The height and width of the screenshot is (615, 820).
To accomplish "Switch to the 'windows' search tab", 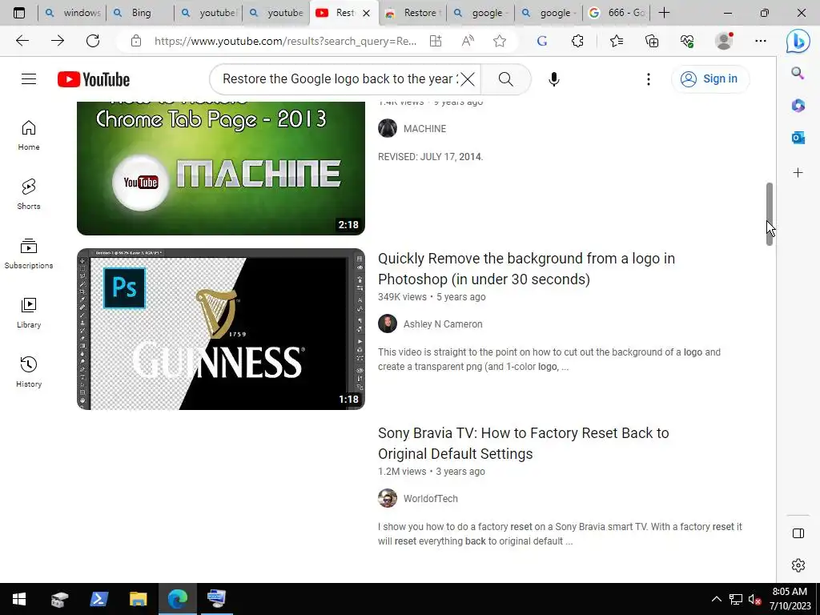I will pos(72,13).
